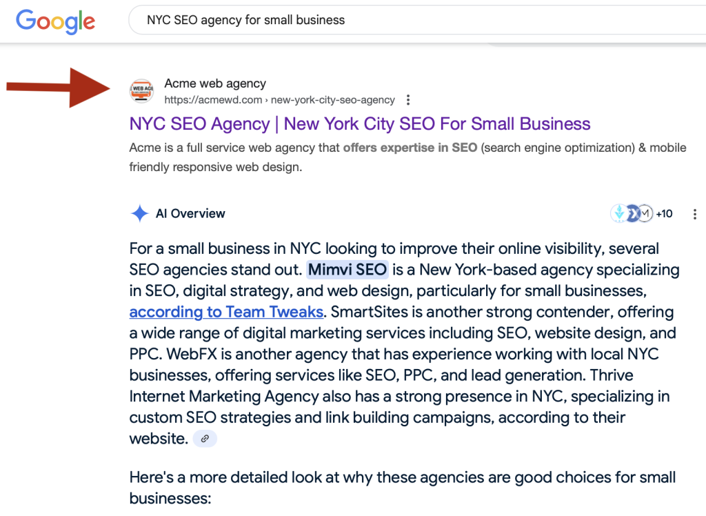
Task: Click the Google logo
Action: click(x=55, y=21)
